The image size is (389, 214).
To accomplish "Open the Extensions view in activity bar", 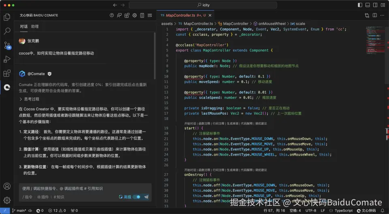I will click(x=7, y=73).
